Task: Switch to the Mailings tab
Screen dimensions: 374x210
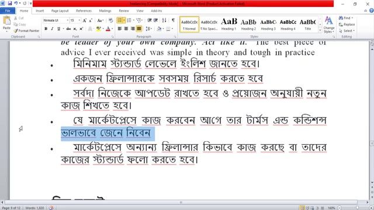Action: click(x=105, y=10)
